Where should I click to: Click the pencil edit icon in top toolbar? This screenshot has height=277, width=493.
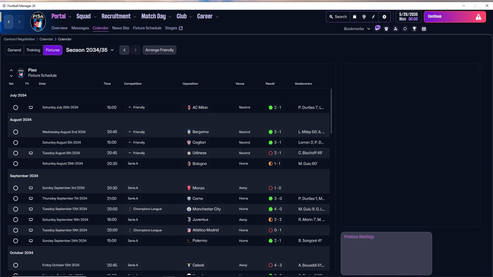point(373,17)
